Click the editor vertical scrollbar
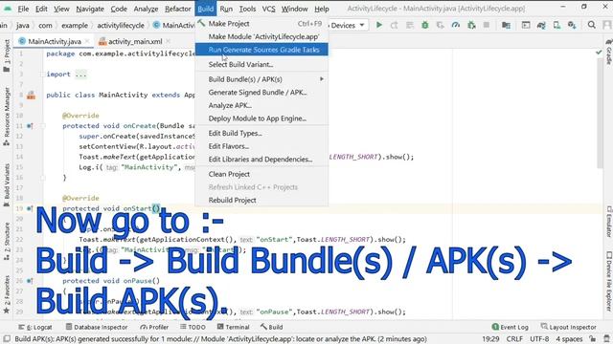The image size is (613, 344). (x=601, y=113)
